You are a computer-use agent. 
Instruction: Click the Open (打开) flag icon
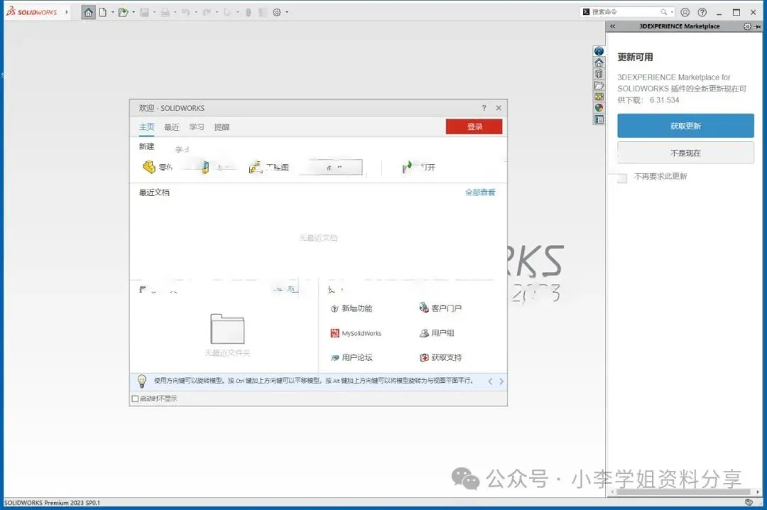407,167
